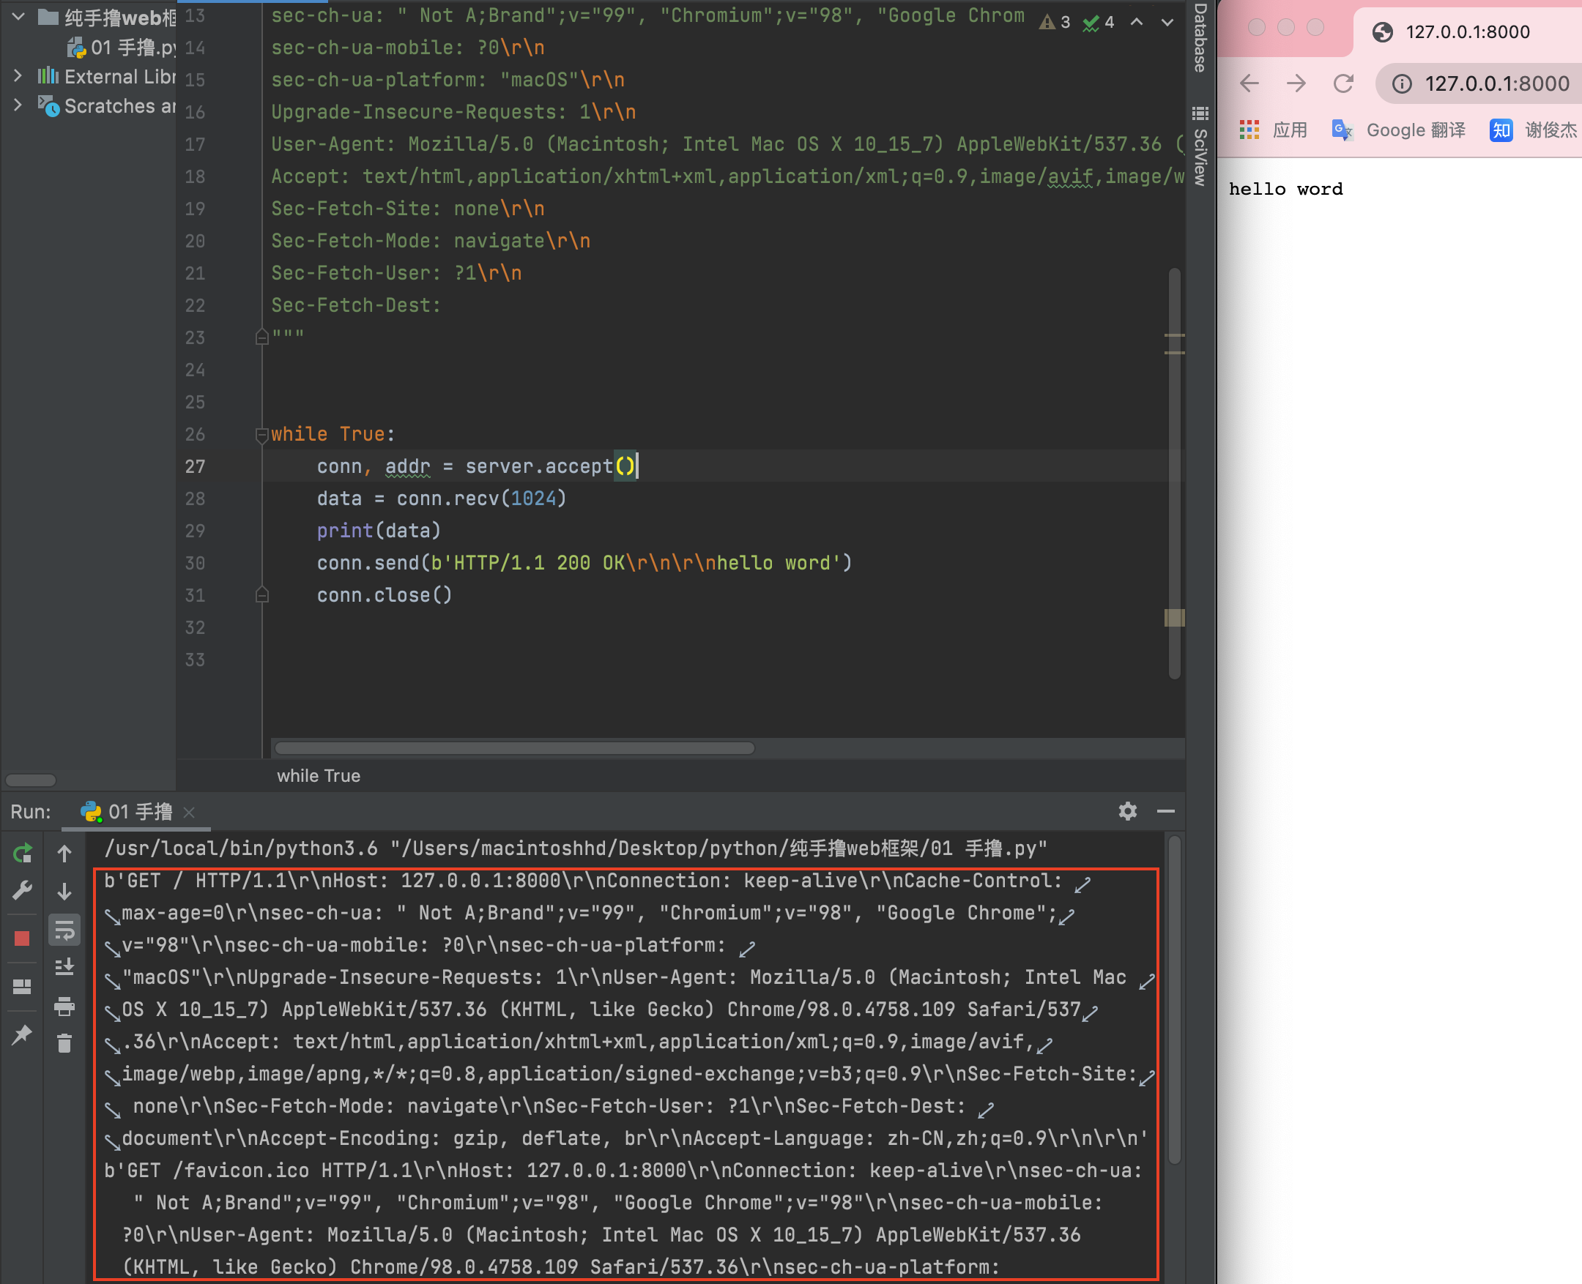Click the site info icon in Chrome address bar
Viewport: 1582px width, 1284px height.
tap(1401, 83)
